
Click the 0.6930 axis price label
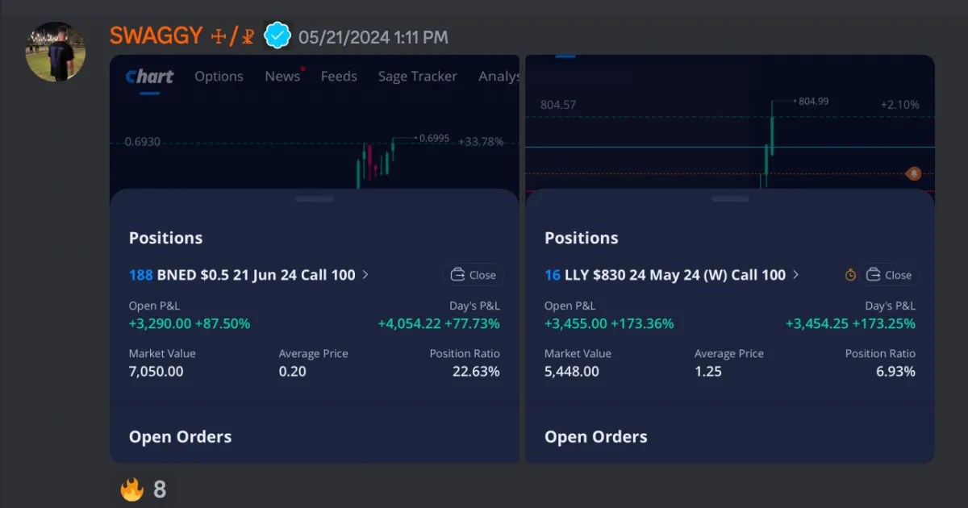[143, 142]
